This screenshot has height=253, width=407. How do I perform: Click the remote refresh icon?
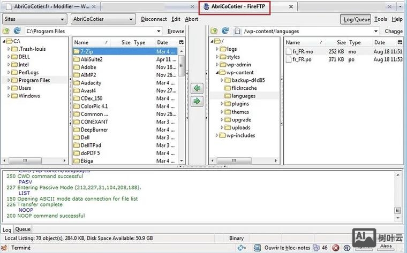click(x=225, y=31)
